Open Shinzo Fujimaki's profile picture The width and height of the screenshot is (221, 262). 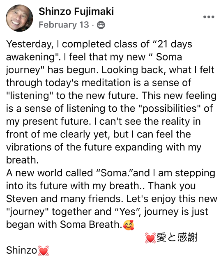[x=19, y=18]
